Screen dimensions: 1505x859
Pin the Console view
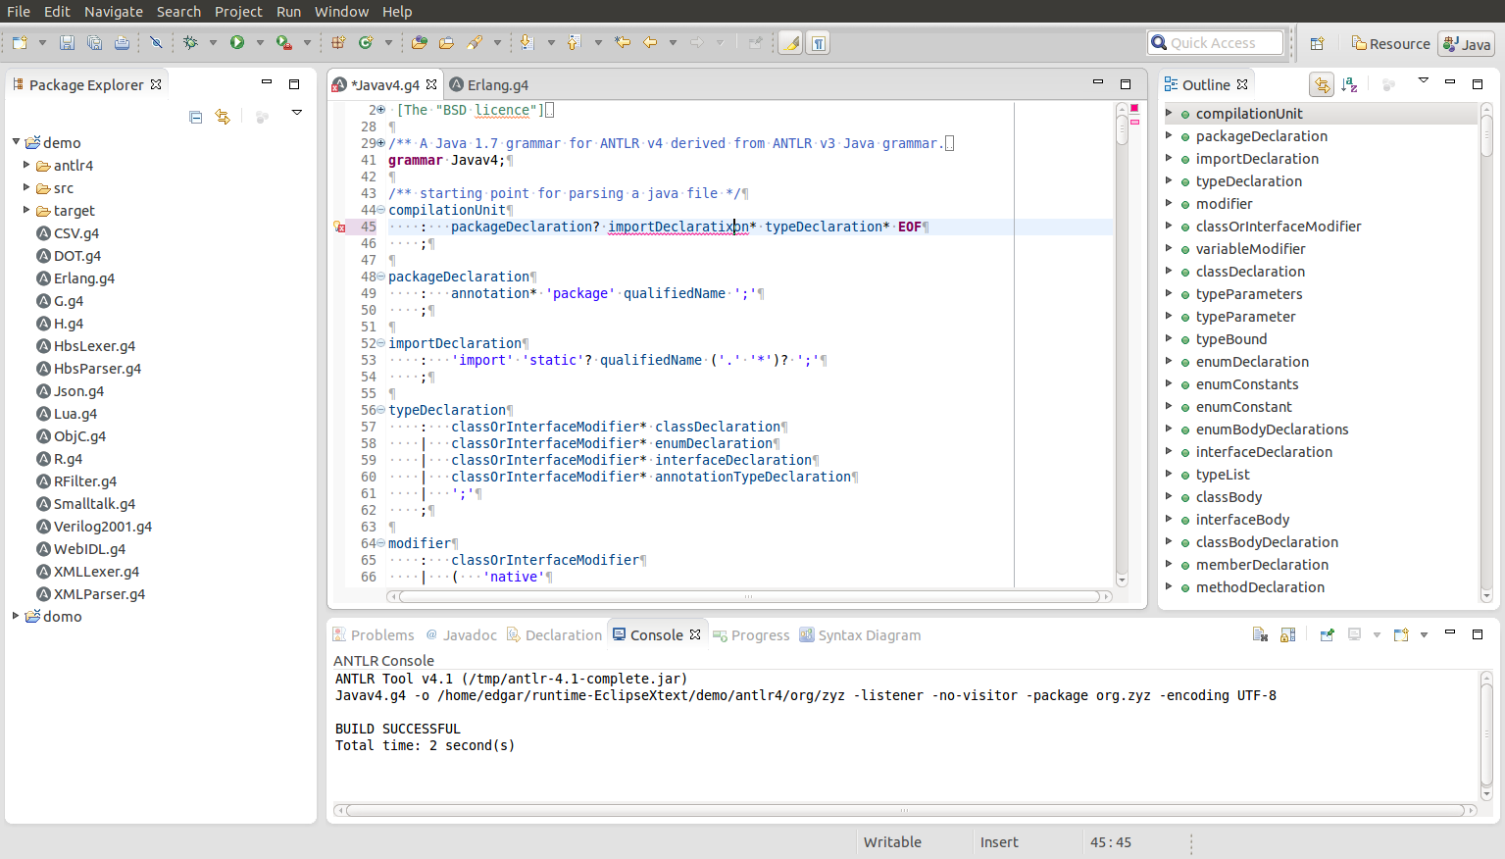(1327, 635)
